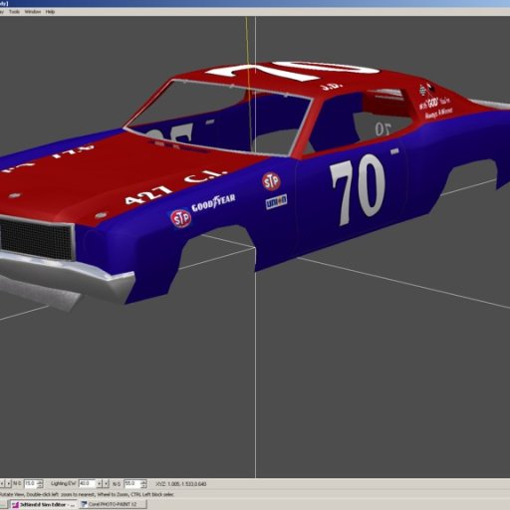Click the STP logo near front wheel
Viewport: 510px width, 510px height.
[180, 218]
